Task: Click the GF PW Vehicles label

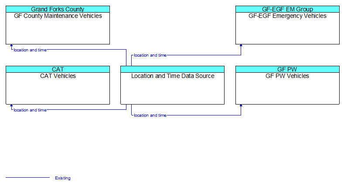Action: tap(287, 76)
